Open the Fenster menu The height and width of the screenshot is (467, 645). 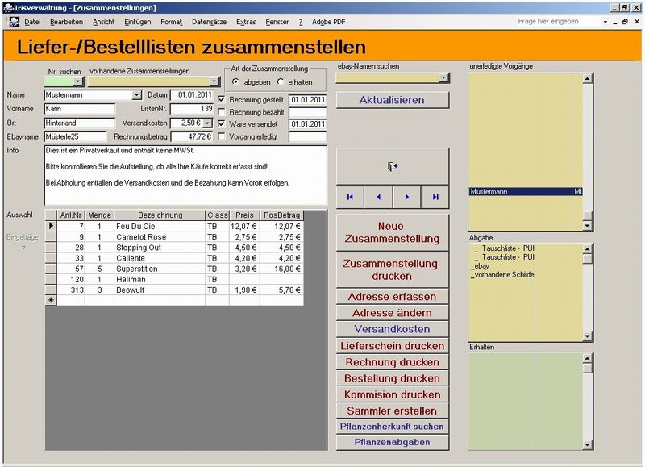point(277,22)
